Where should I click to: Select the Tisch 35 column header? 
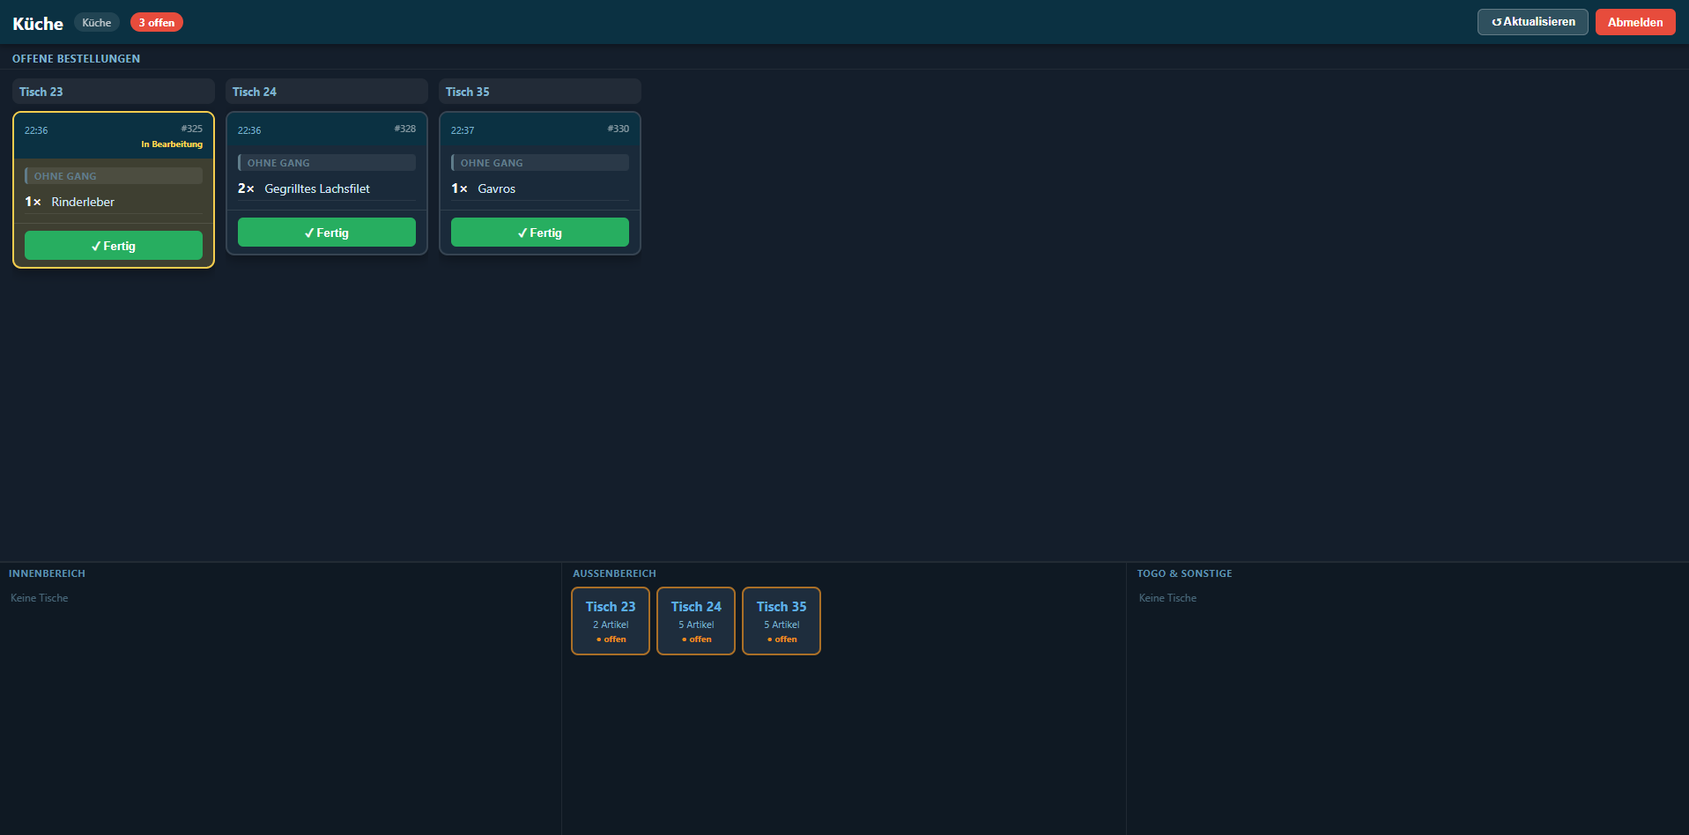[540, 92]
